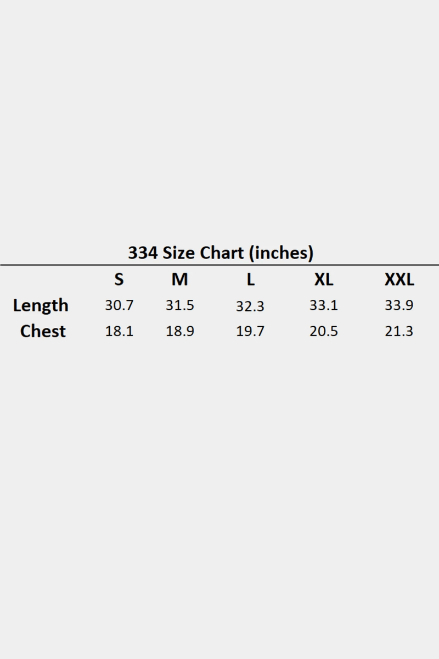The image size is (439, 659).
Task: Click the XXL size column header
Action: click(399, 280)
